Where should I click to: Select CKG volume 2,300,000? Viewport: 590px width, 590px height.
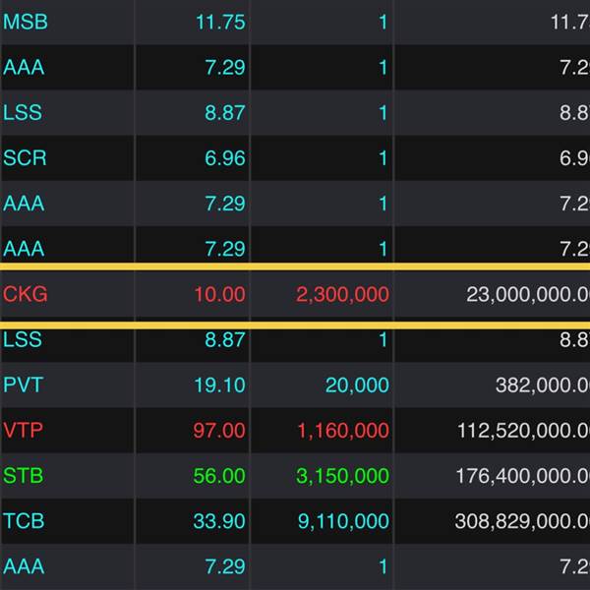coord(342,294)
